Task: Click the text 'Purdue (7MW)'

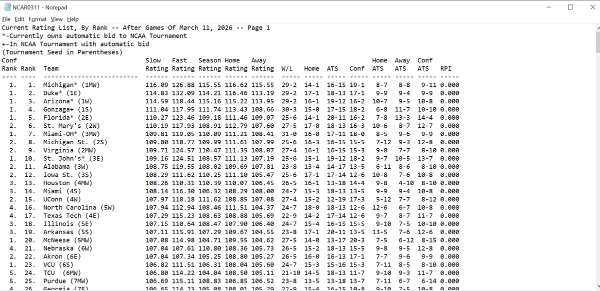Action: click(x=66, y=281)
